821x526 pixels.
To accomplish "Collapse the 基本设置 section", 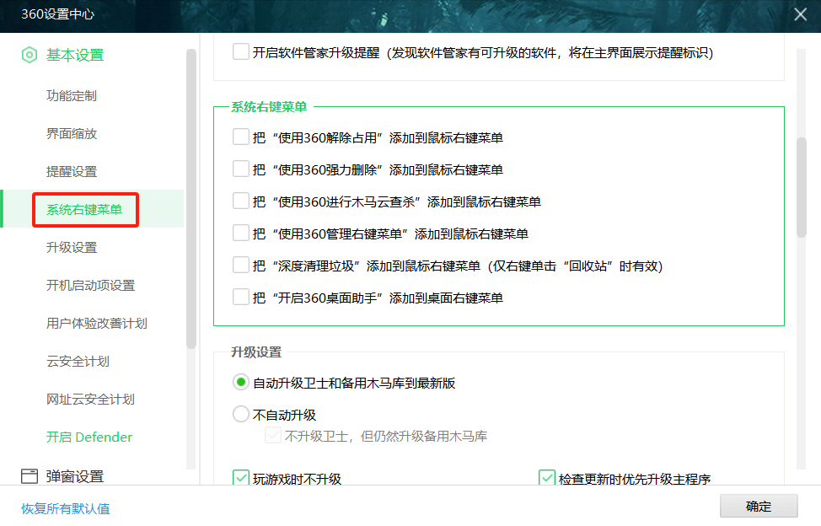I will tap(75, 56).
